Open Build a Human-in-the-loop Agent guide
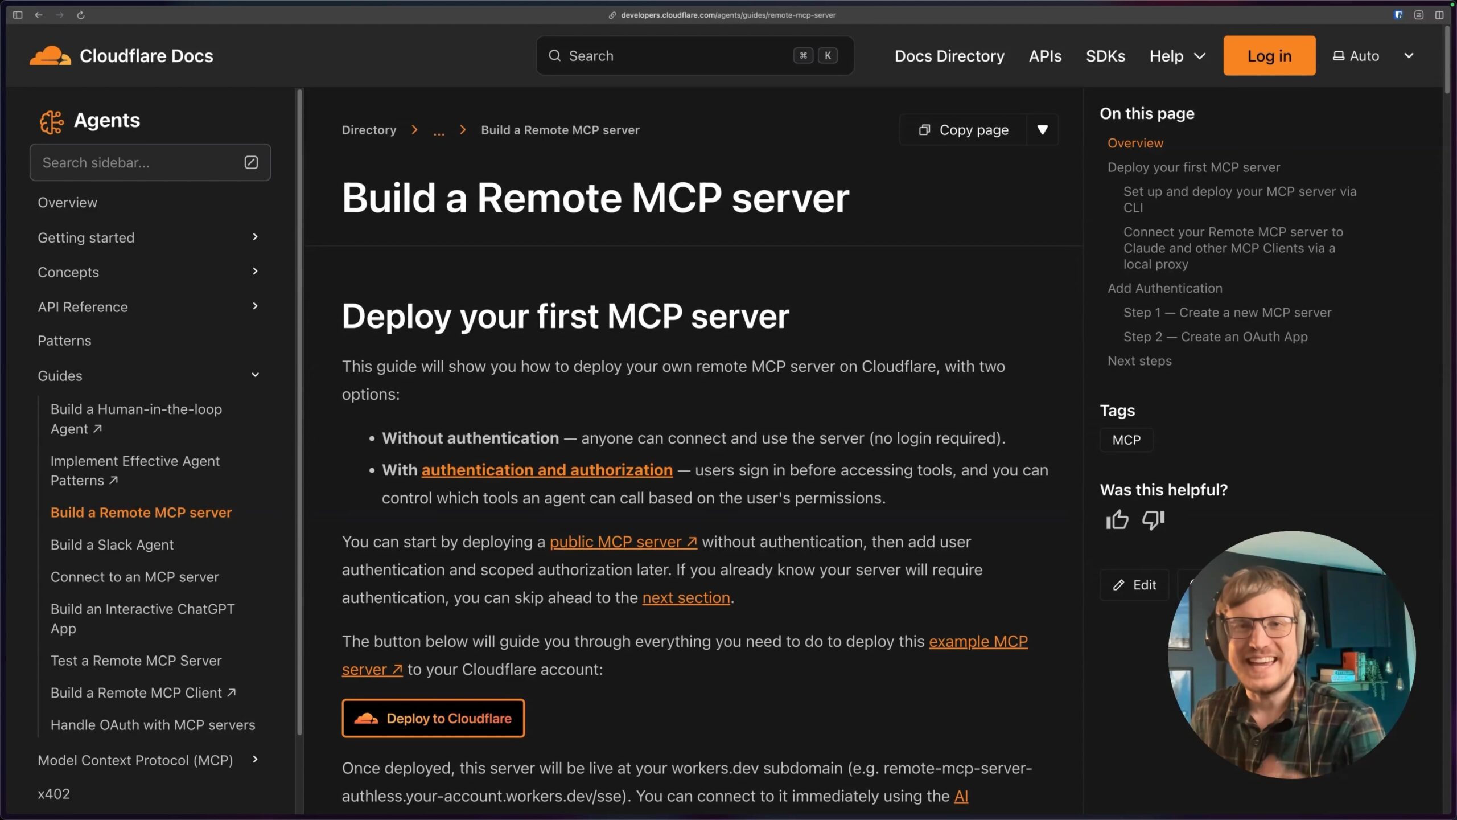This screenshot has width=1457, height=820. [136, 419]
